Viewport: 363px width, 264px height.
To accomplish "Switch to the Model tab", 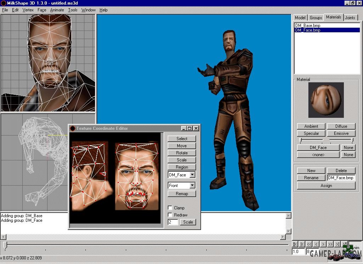I will pos(300,18).
